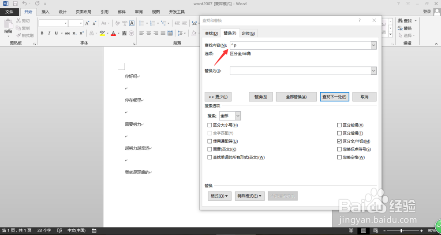Open the font name dropdown
This screenshot has height=235, width=441.
(66, 23)
